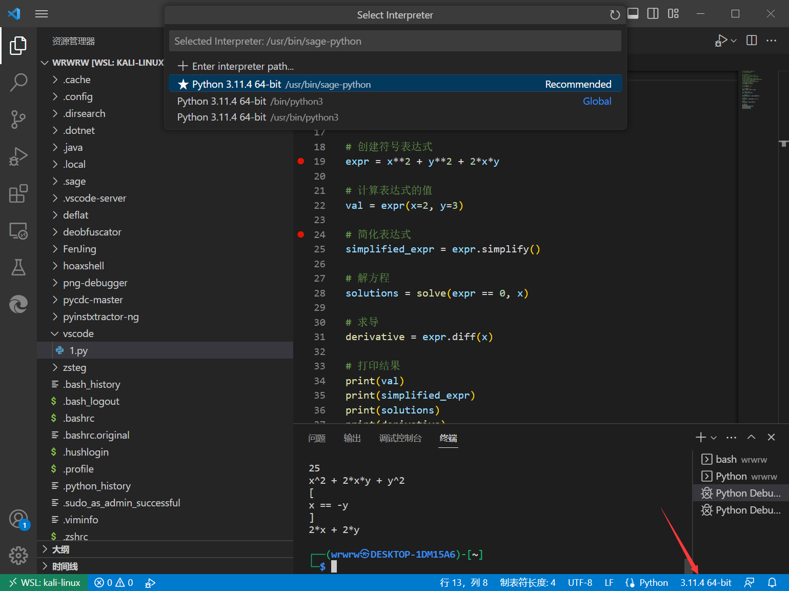Toggle the breakpoint on line 24
Image resolution: width=789 pixels, height=591 pixels.
click(x=301, y=234)
